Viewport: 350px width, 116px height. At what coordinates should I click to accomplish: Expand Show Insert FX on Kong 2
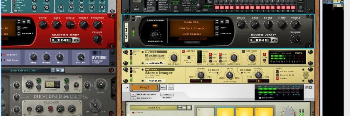pyautogui.click(x=133, y=98)
